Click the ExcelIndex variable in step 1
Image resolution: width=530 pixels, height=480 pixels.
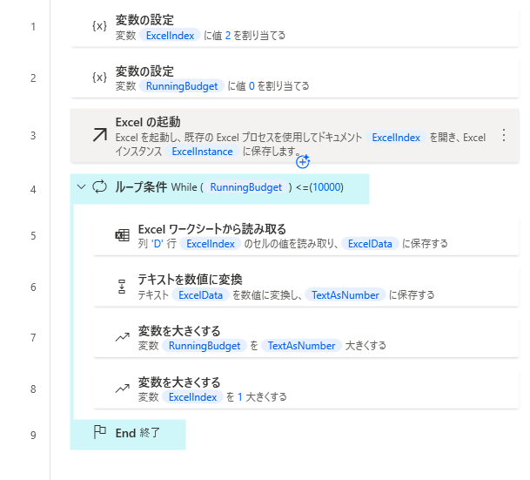pos(170,36)
